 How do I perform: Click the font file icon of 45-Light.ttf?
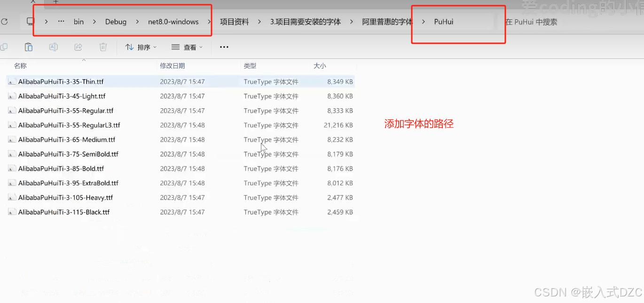coord(12,96)
